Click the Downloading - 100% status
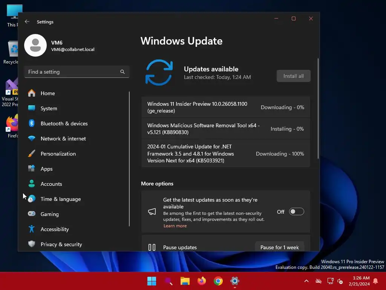 point(280,154)
